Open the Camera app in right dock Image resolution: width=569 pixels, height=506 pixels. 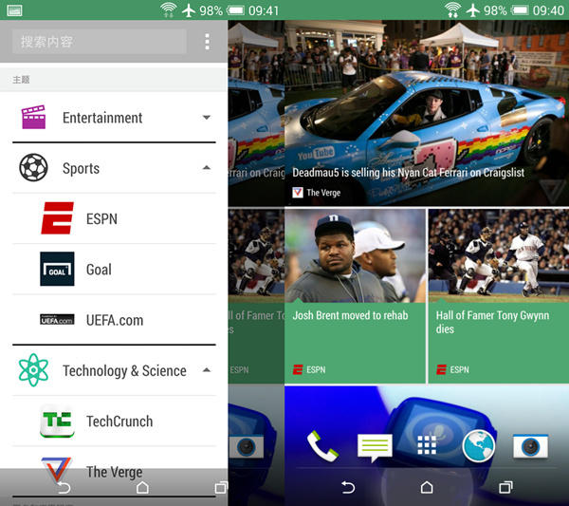[x=531, y=444]
